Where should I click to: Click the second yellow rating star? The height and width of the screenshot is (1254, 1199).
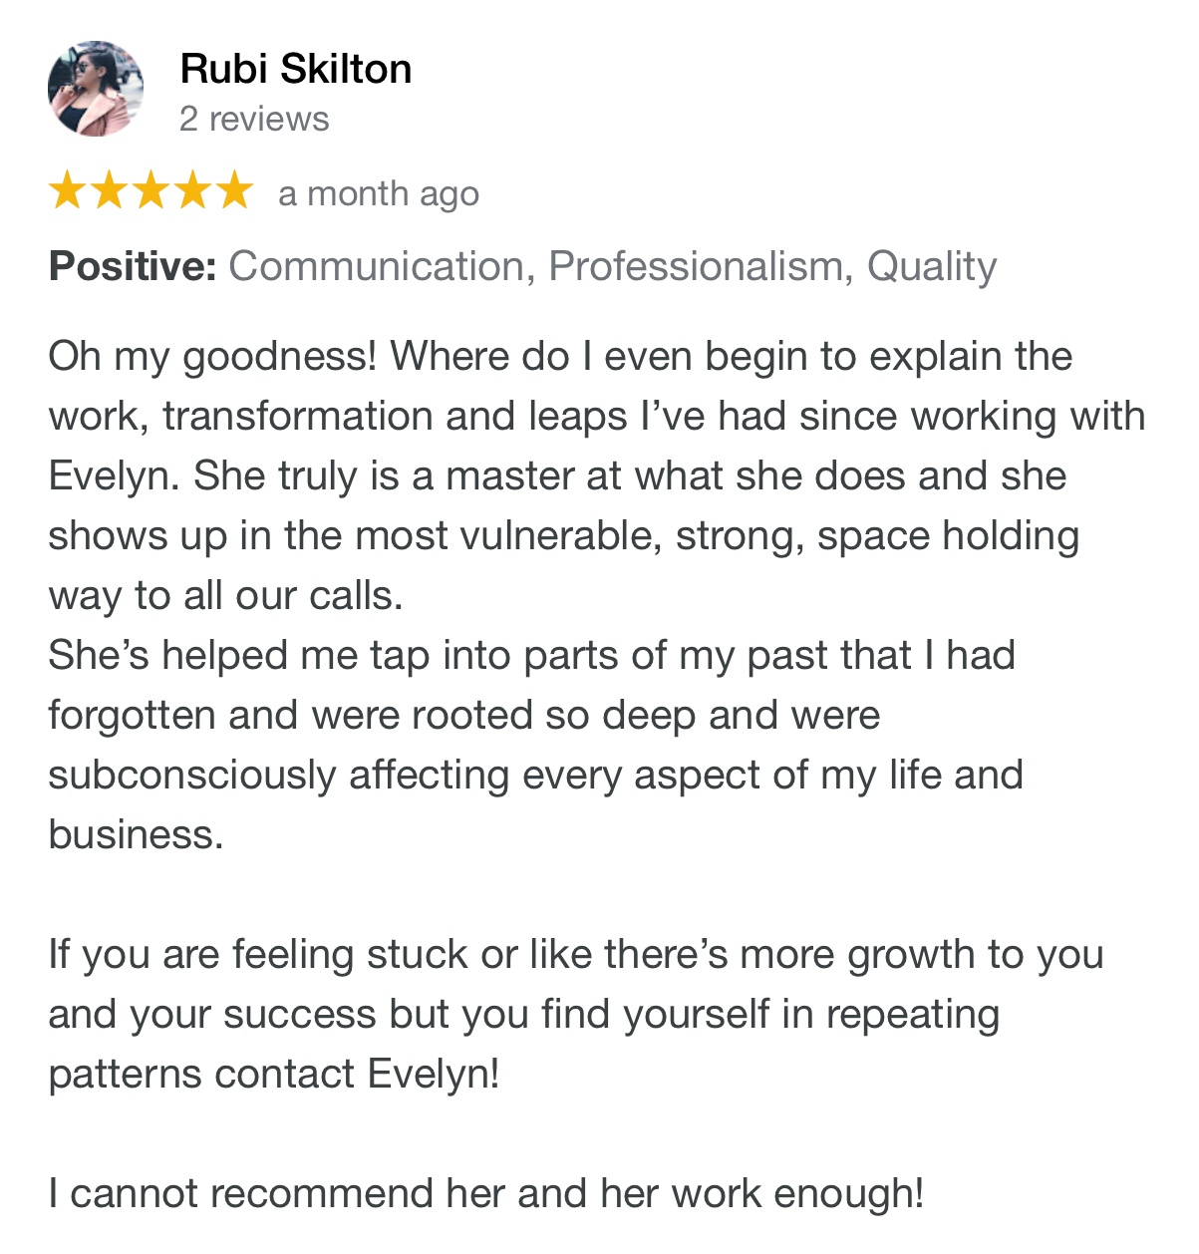coord(110,190)
